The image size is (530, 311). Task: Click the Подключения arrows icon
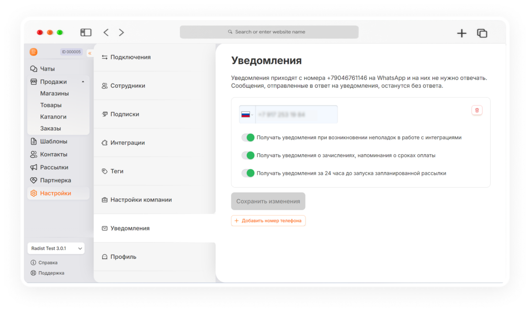(105, 57)
